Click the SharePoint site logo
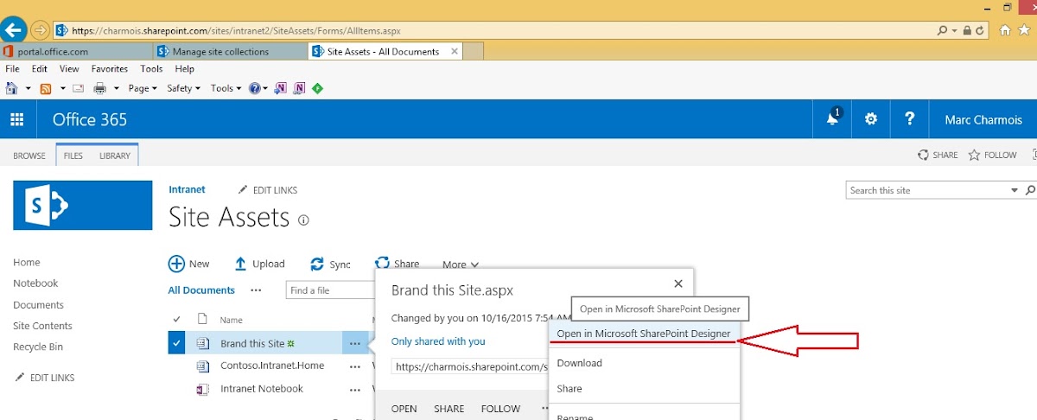 pyautogui.click(x=82, y=206)
